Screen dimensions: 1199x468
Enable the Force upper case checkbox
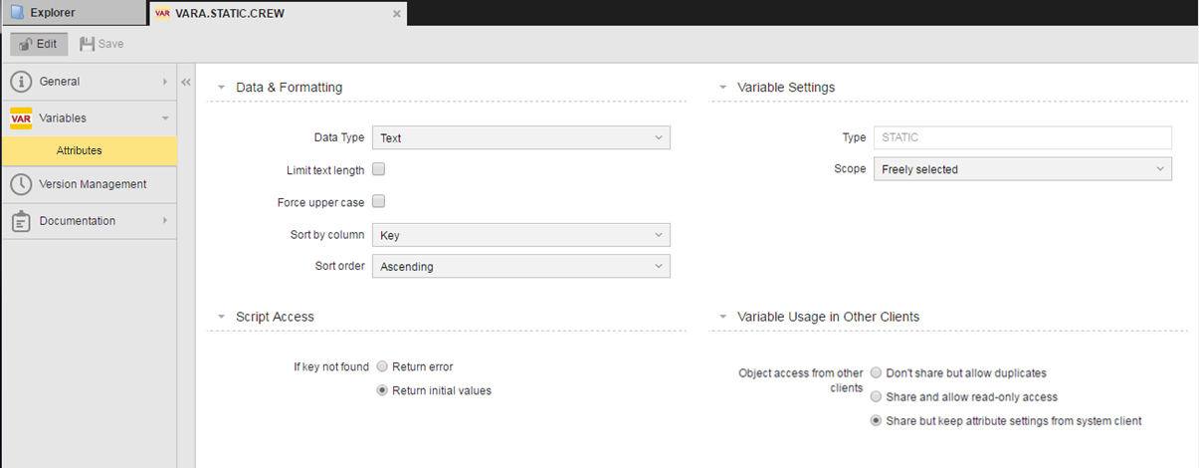point(378,201)
